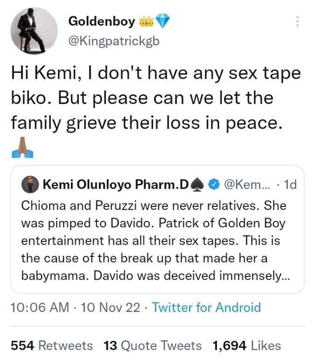Click the blue verified badge on Kemi

[x=214, y=185]
